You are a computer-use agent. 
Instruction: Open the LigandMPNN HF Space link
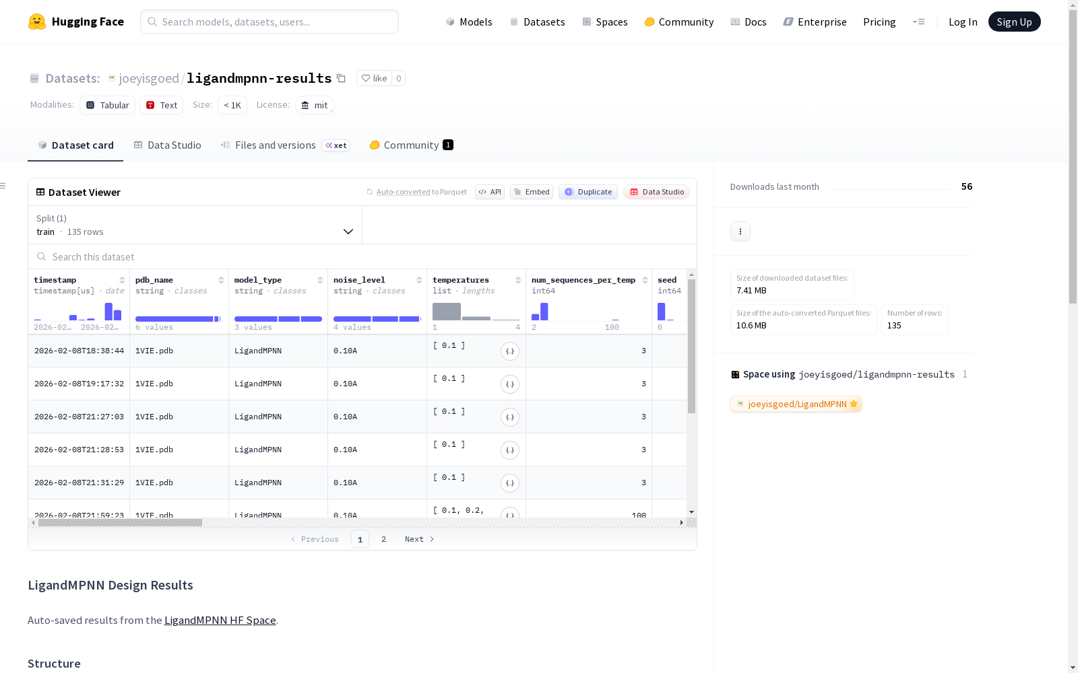220,621
